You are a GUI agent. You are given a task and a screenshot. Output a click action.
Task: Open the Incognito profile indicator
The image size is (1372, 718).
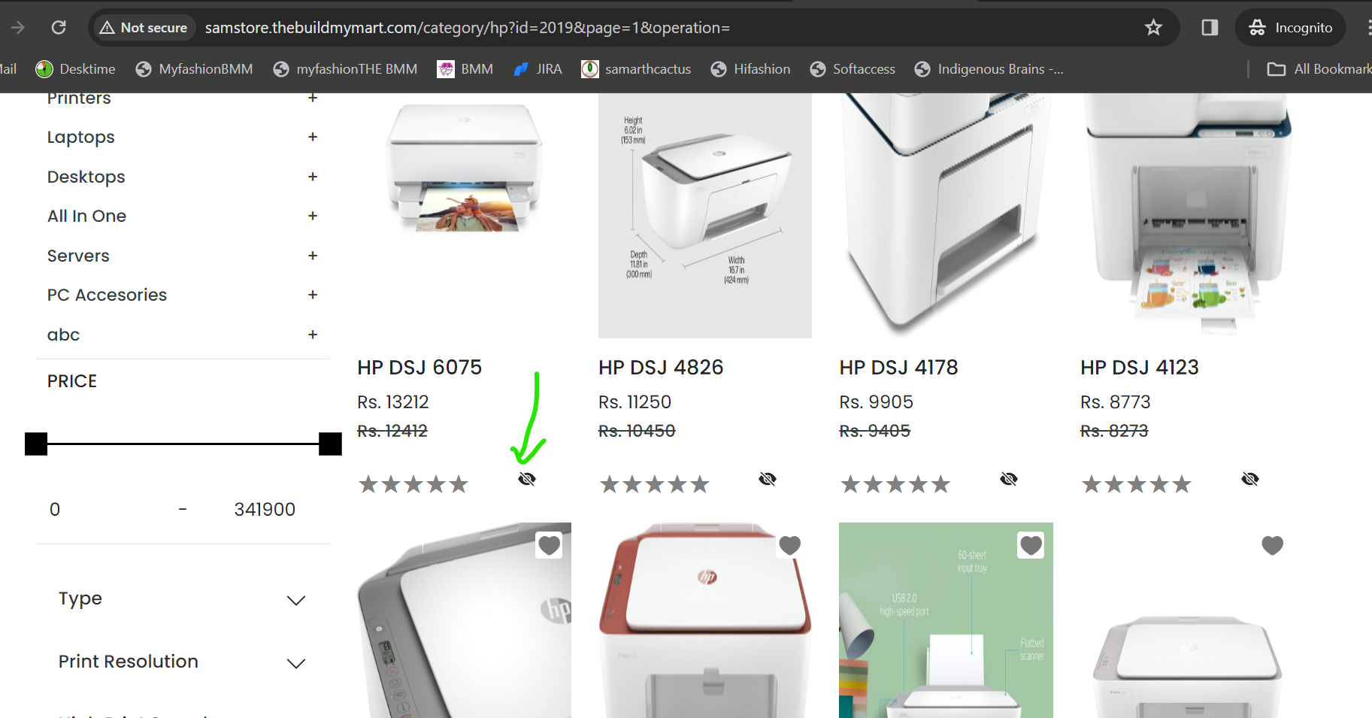1290,28
